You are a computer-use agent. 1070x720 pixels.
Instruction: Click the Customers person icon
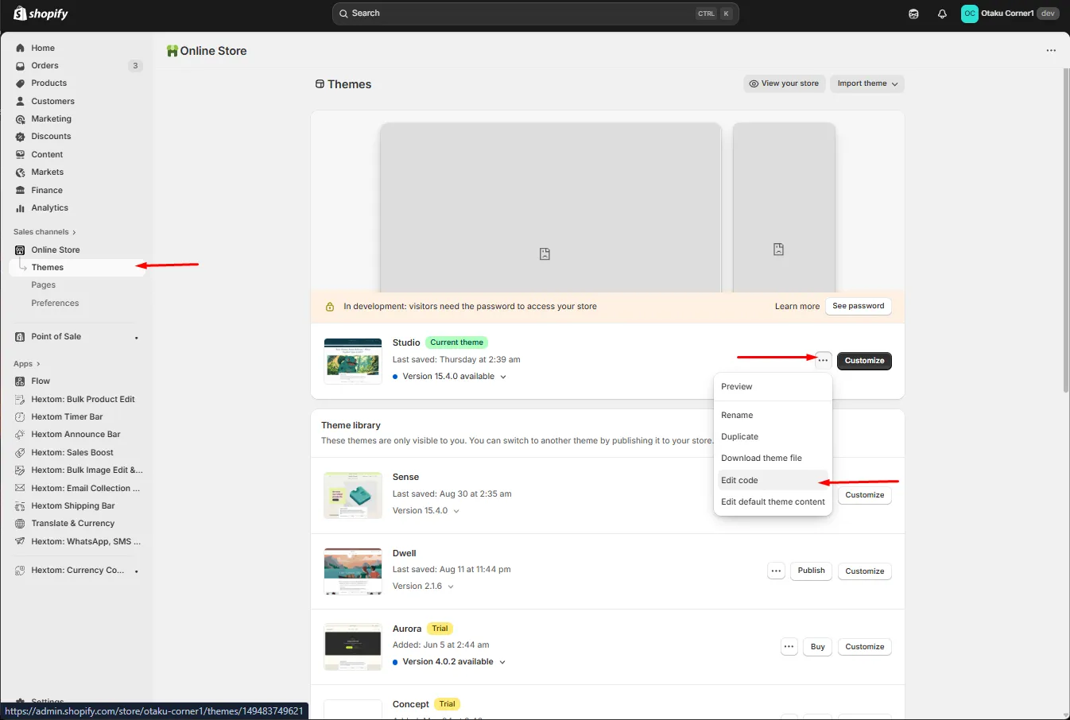[21, 101]
